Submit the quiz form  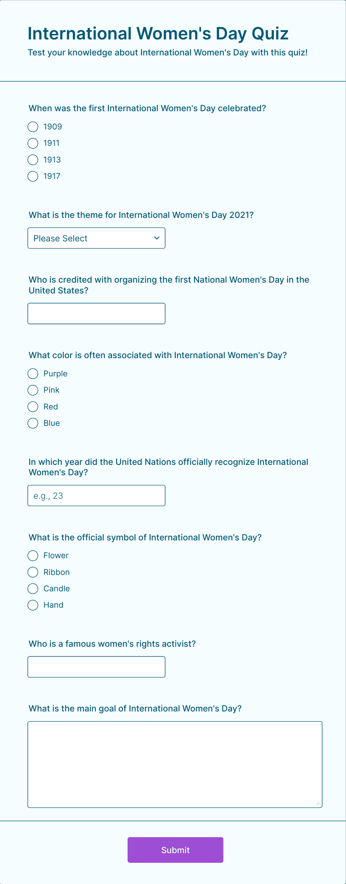point(175,850)
